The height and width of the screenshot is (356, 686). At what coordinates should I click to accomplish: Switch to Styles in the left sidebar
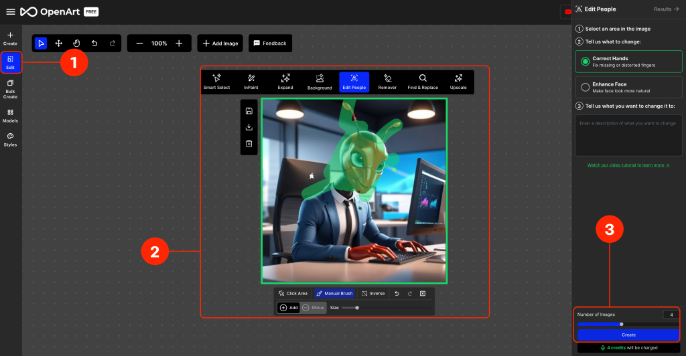(x=10, y=139)
